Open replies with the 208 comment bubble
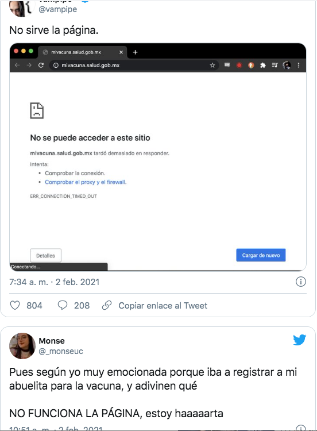 click(63, 305)
